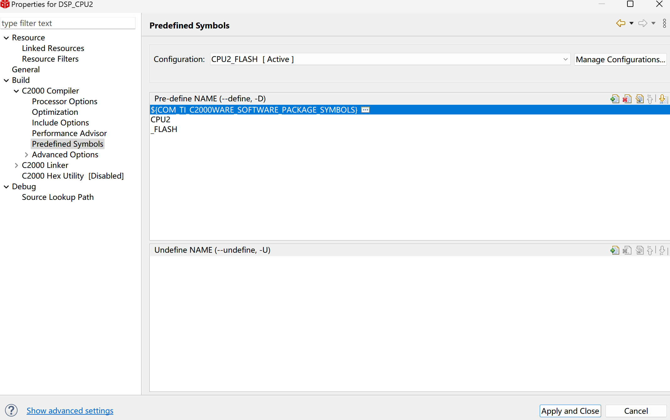The height and width of the screenshot is (420, 670).
Task: Click Edit icon in Pre-define NAME toolbar
Action: 640,99
